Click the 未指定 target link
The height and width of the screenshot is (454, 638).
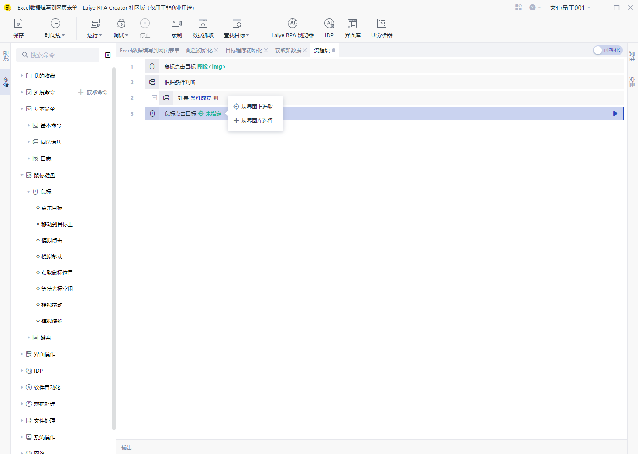(214, 113)
